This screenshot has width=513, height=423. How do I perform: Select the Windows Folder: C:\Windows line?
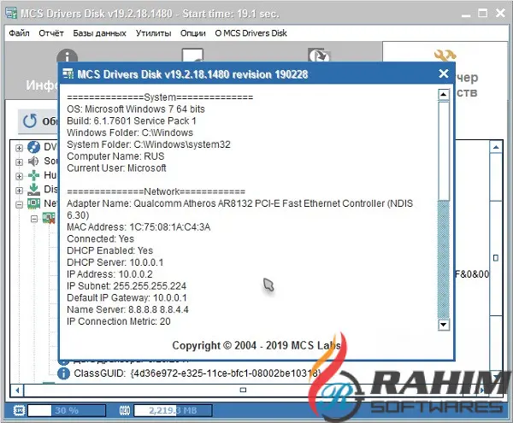tap(130, 132)
